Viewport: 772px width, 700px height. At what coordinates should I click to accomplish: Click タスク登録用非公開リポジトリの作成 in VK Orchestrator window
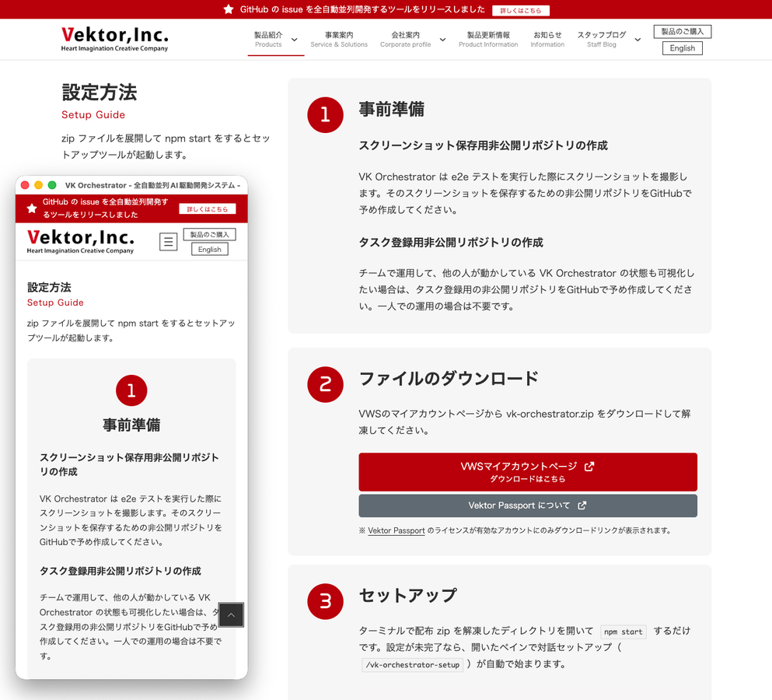click(121, 571)
